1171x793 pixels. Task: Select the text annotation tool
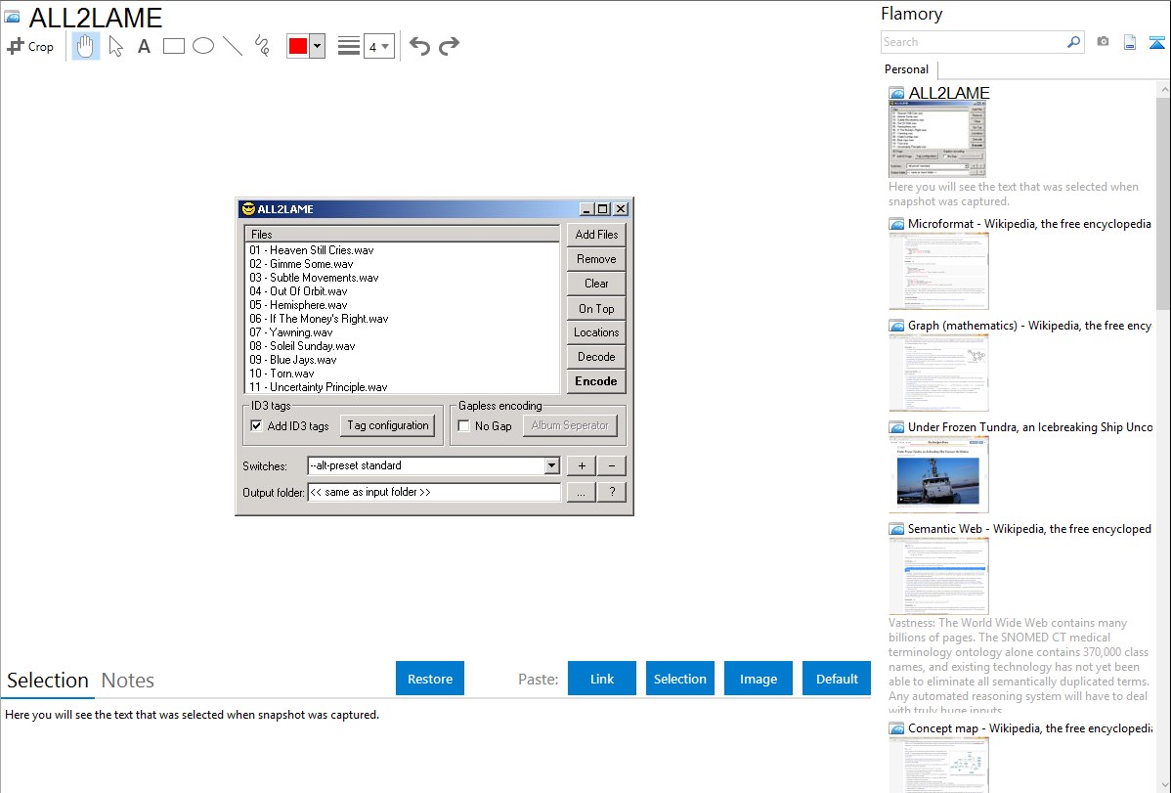click(144, 46)
